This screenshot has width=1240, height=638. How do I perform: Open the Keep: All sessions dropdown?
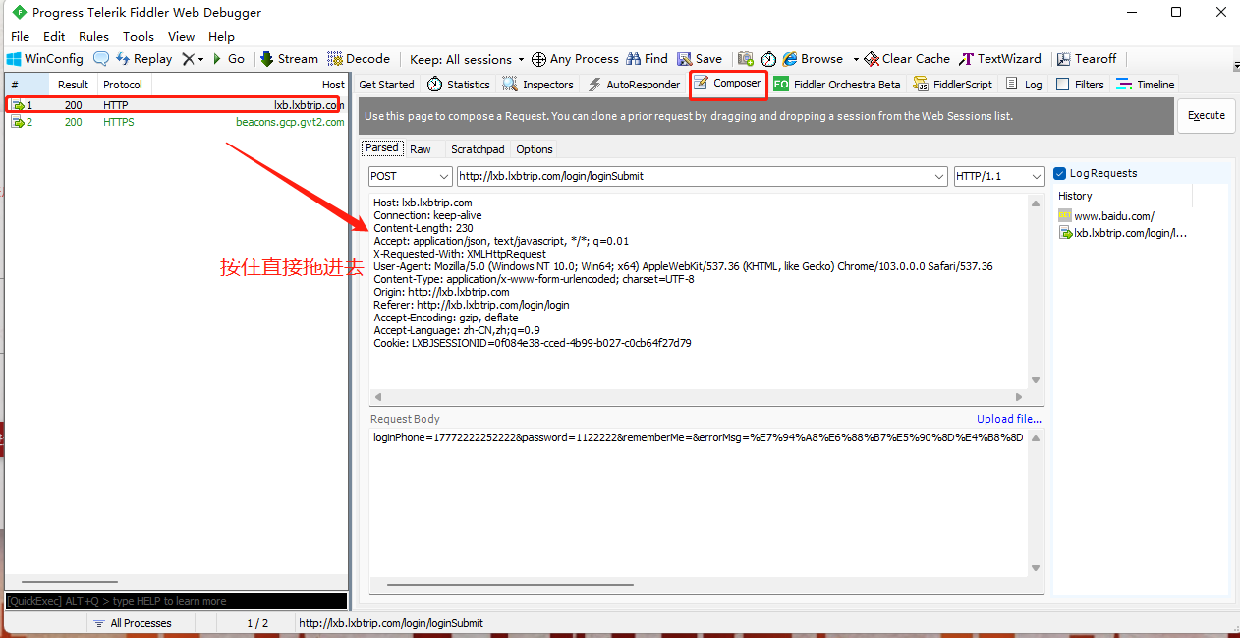(467, 59)
